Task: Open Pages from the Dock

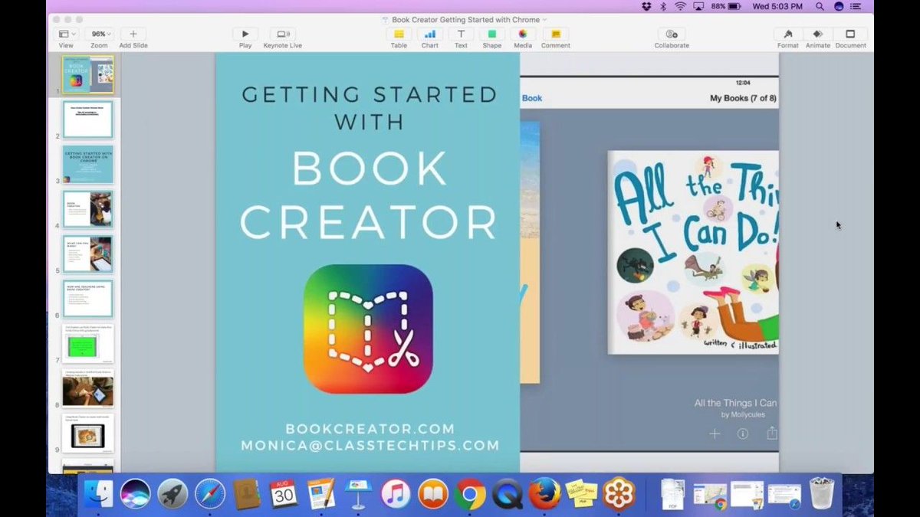Action: (320, 494)
